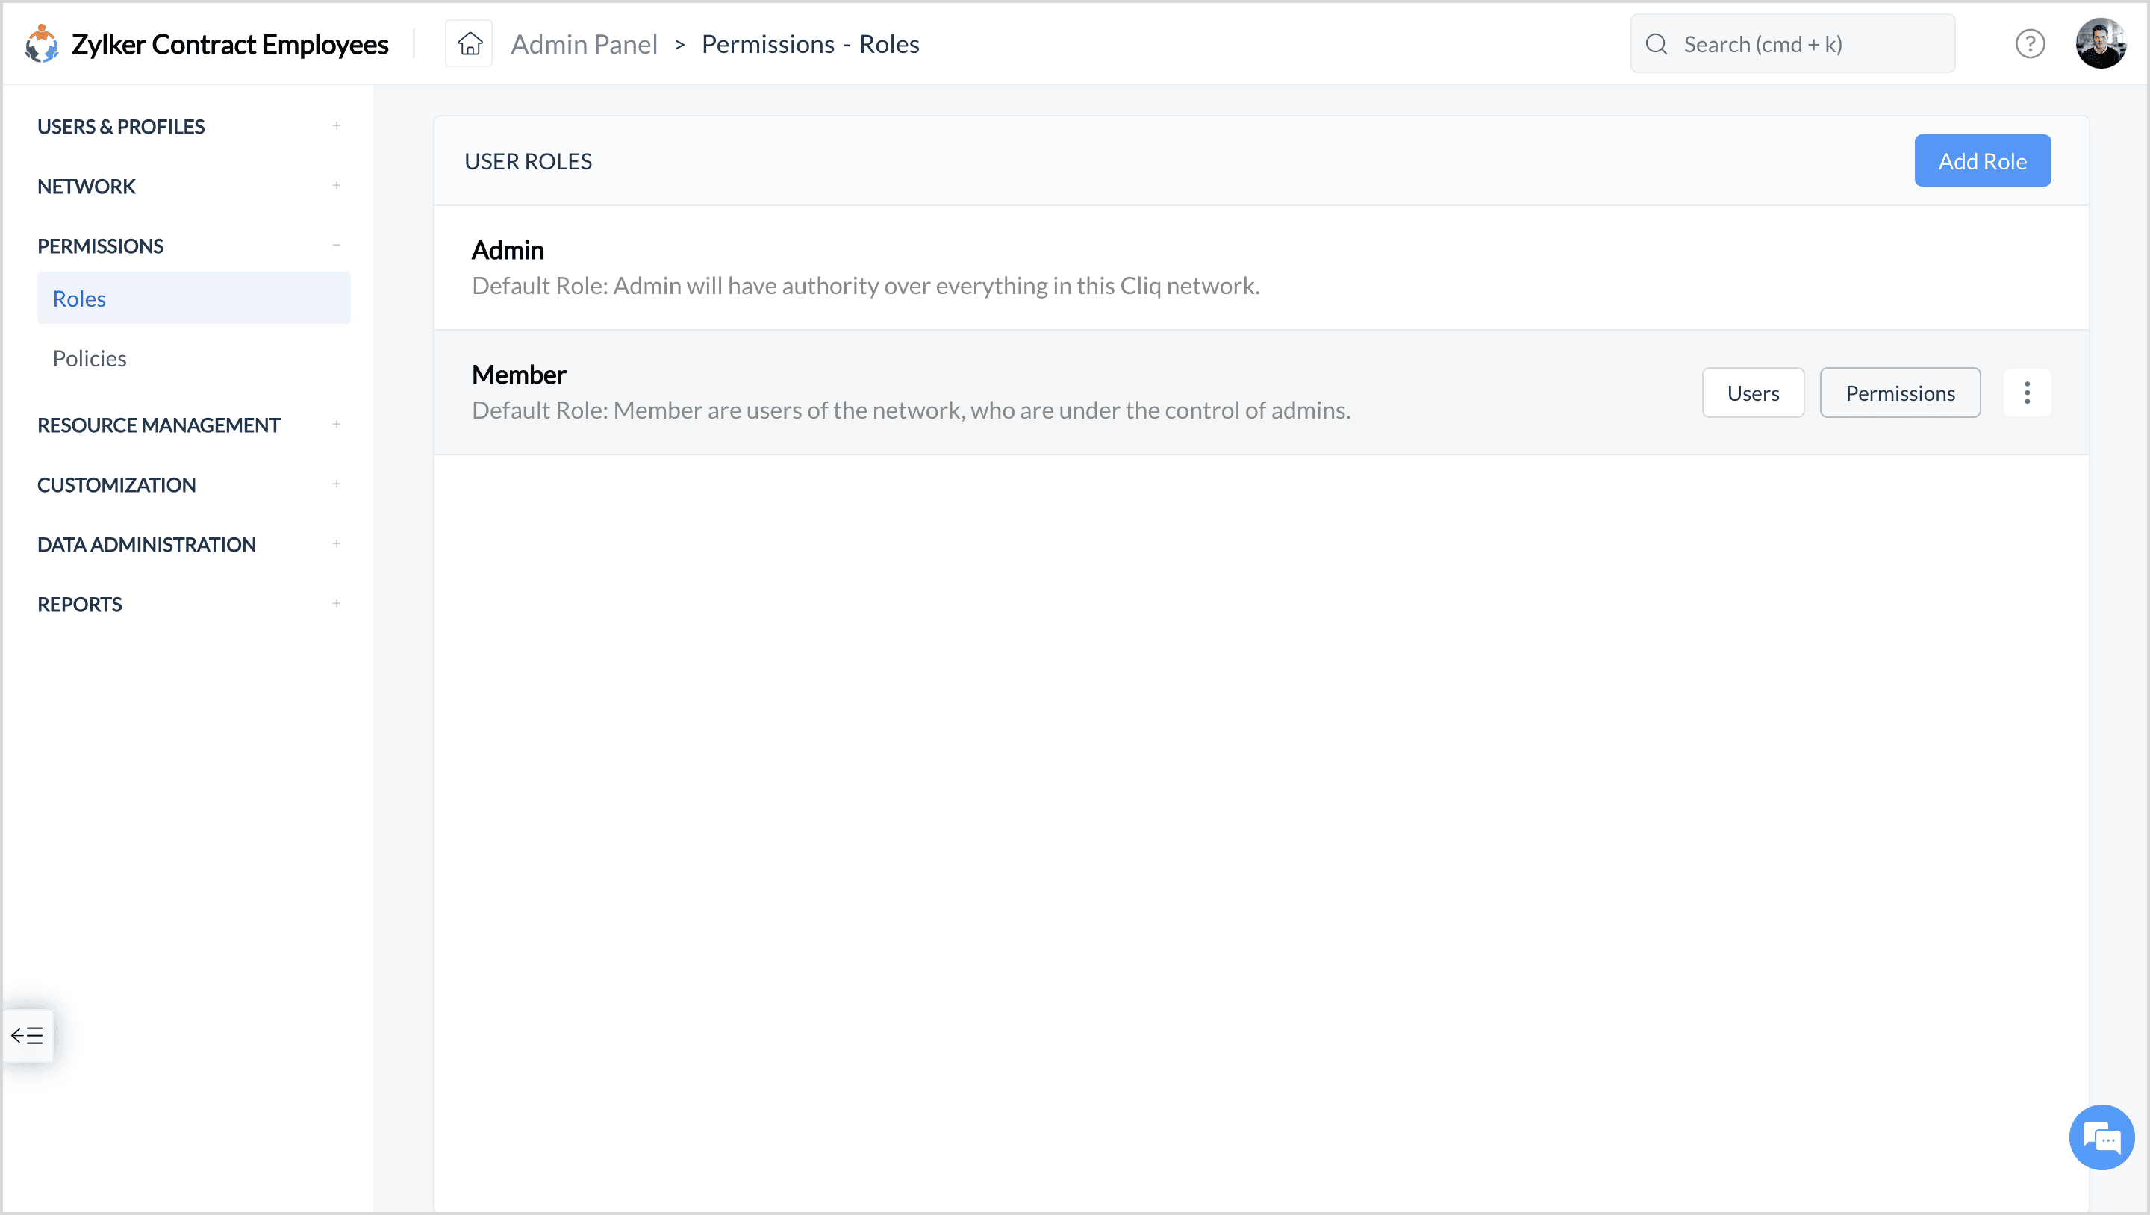The height and width of the screenshot is (1215, 2150).
Task: Open Member role three-dot menu
Action: click(2027, 393)
